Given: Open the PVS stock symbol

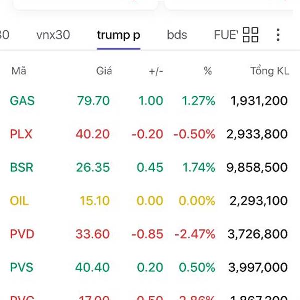Looking at the screenshot, I should pos(22,267).
